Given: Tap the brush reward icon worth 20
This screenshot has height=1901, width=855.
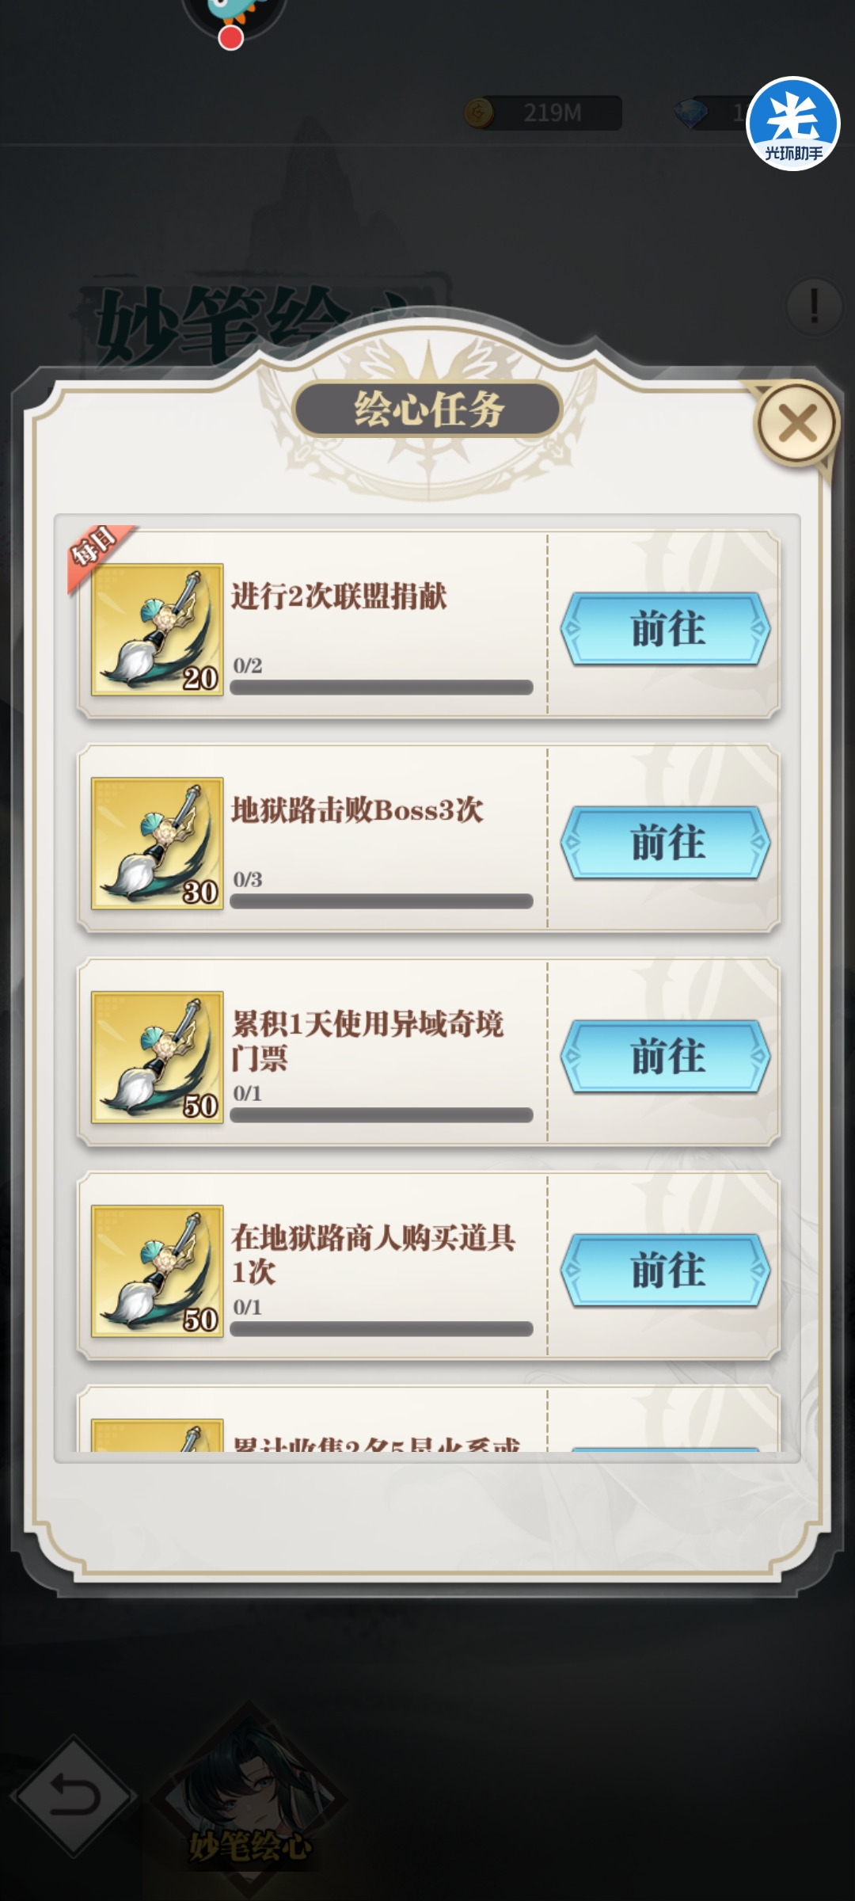Looking at the screenshot, I should pyautogui.click(x=158, y=630).
